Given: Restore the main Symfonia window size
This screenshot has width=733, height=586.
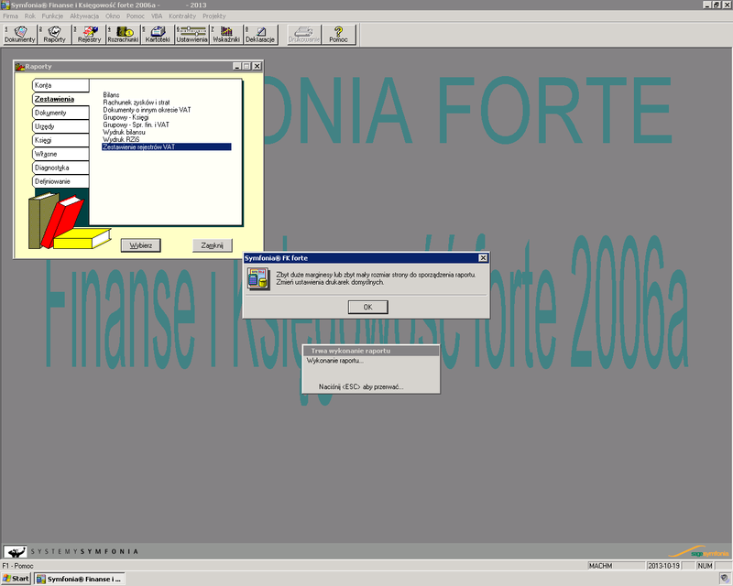Looking at the screenshot, I should (716, 5).
